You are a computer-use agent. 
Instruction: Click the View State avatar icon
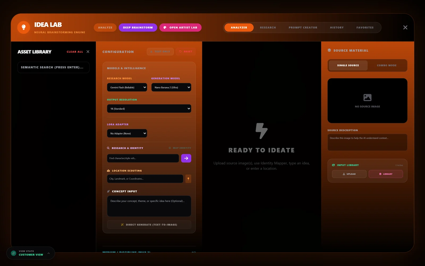(14, 253)
